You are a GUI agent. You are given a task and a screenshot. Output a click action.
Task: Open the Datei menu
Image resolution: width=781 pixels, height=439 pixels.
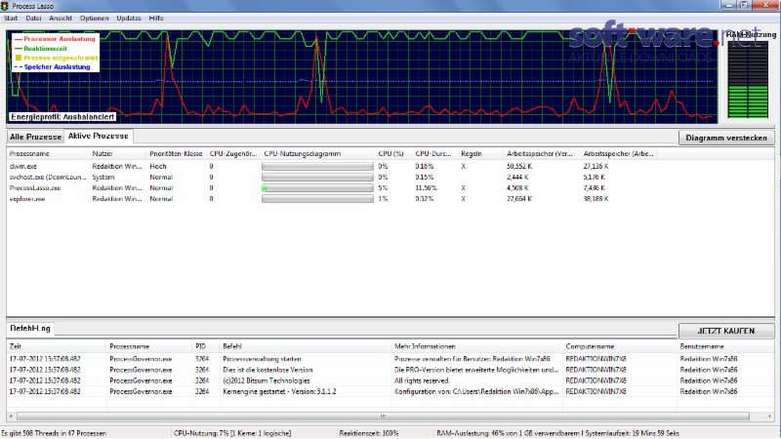[x=33, y=18]
